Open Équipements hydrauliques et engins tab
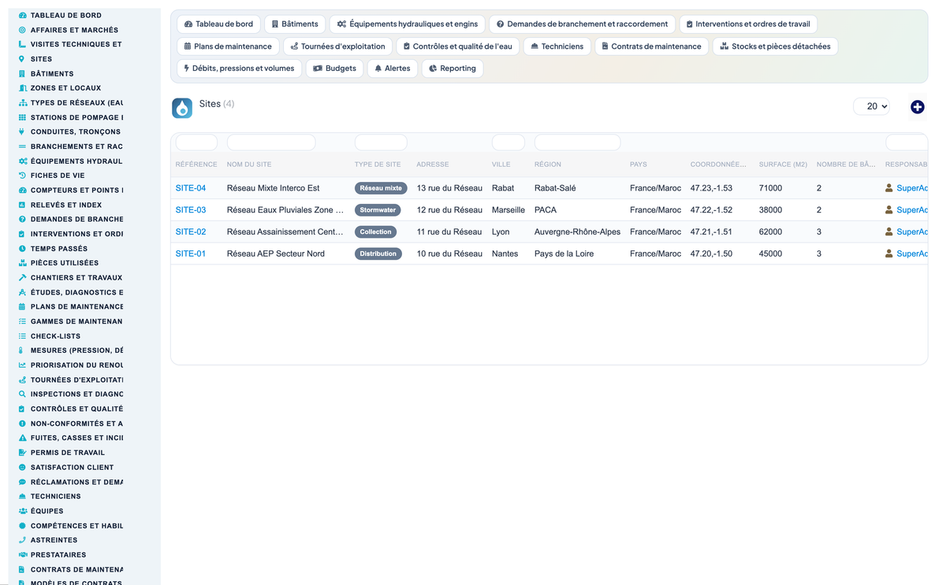The image size is (946, 585). (x=407, y=24)
